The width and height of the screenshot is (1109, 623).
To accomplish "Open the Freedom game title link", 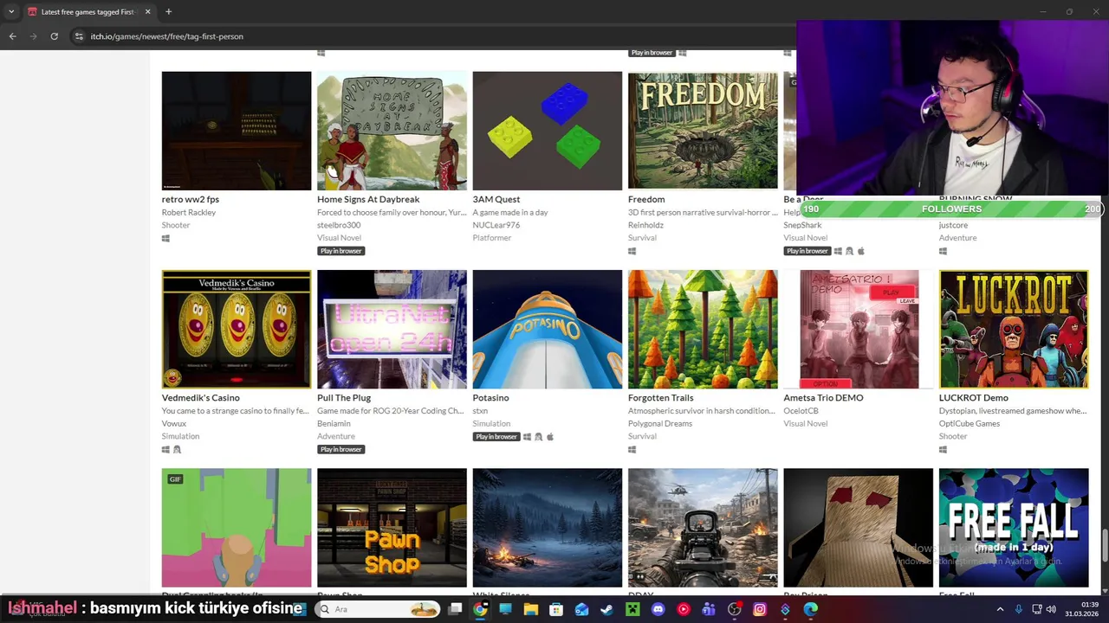I will tap(646, 199).
